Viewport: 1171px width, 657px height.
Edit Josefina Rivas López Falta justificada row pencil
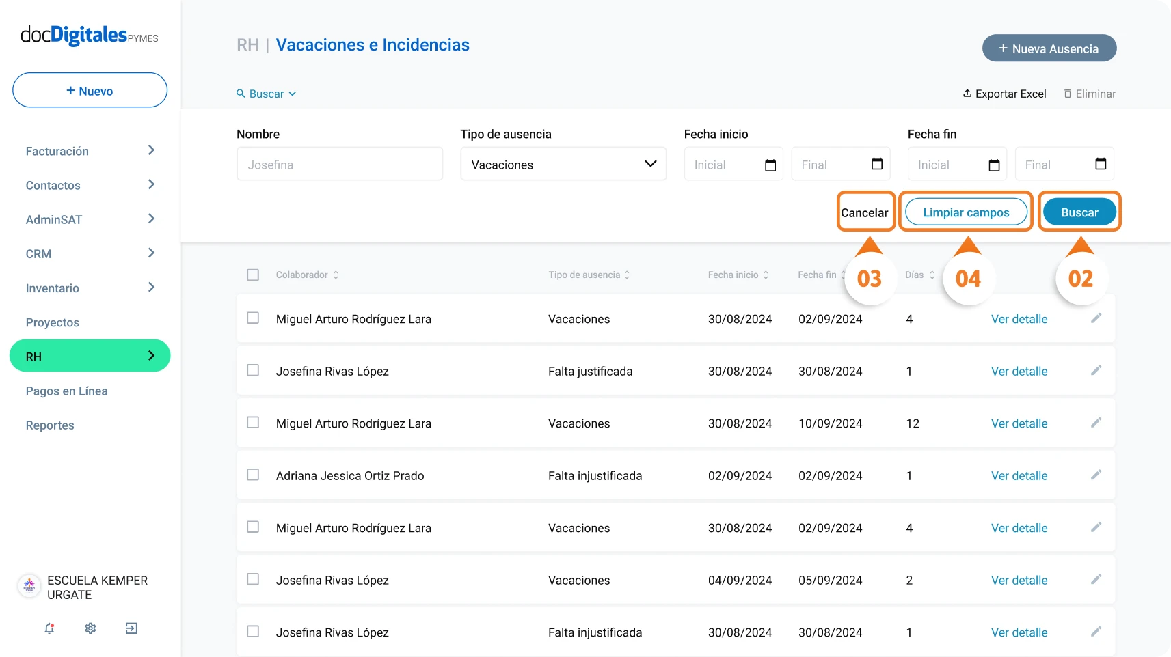[x=1096, y=370]
